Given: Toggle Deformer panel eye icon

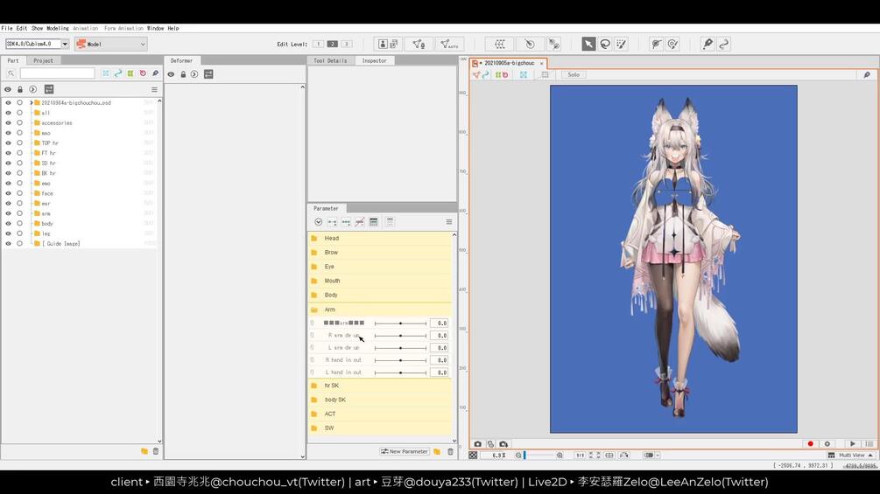Looking at the screenshot, I should tap(171, 74).
